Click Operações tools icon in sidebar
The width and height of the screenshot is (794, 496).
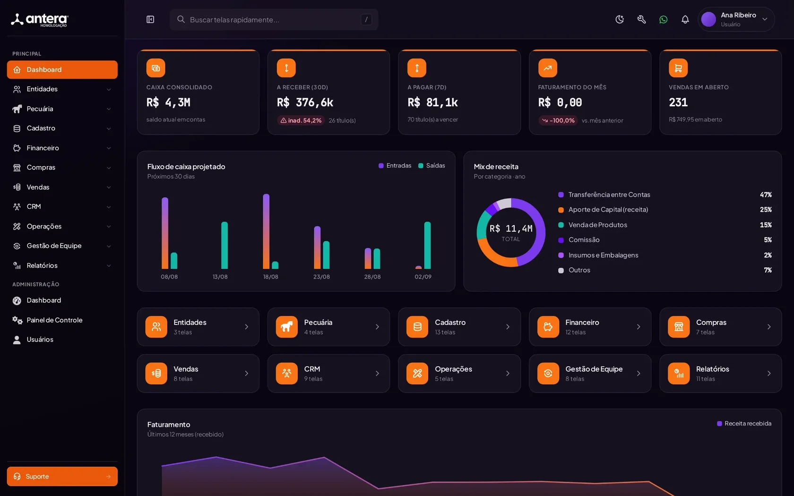coord(17,226)
